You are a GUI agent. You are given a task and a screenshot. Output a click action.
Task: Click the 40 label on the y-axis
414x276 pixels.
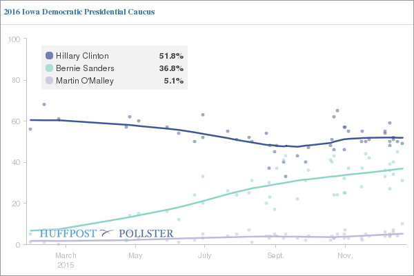pyautogui.click(x=14, y=162)
